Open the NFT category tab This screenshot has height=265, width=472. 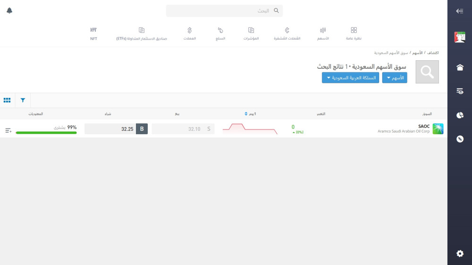[93, 34]
